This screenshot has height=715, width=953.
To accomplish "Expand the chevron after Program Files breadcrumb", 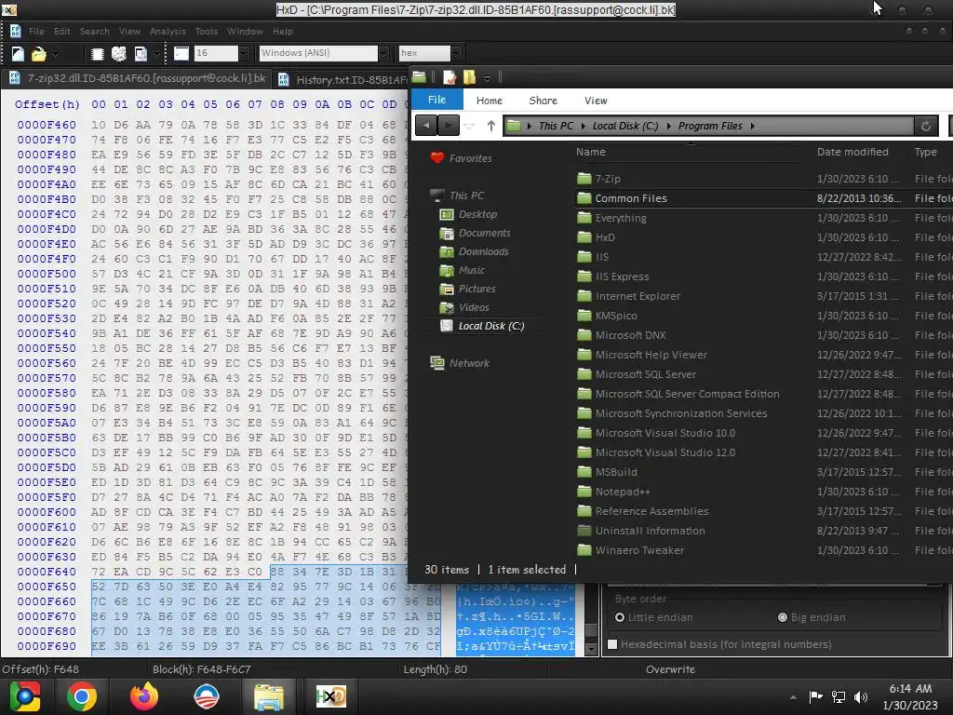I will click(x=752, y=126).
